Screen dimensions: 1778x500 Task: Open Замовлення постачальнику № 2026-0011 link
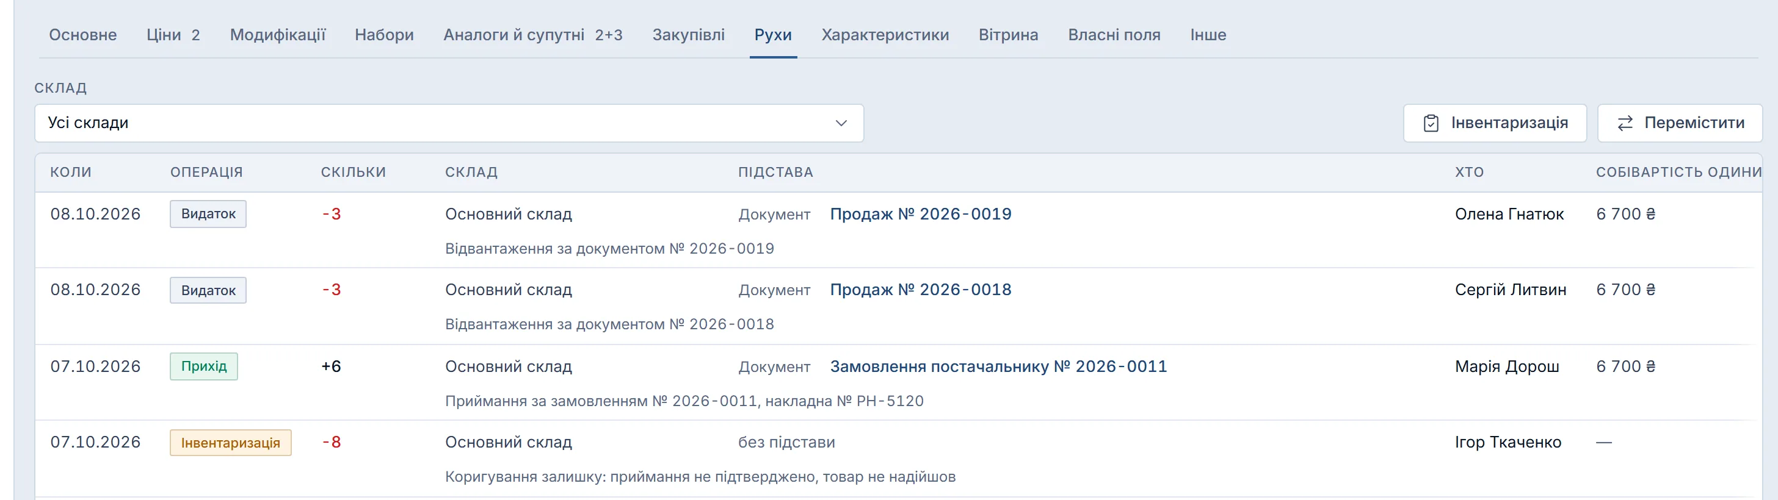[x=998, y=367]
